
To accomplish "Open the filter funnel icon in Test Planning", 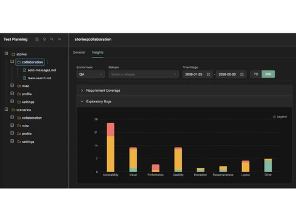I will (x=44, y=40).
